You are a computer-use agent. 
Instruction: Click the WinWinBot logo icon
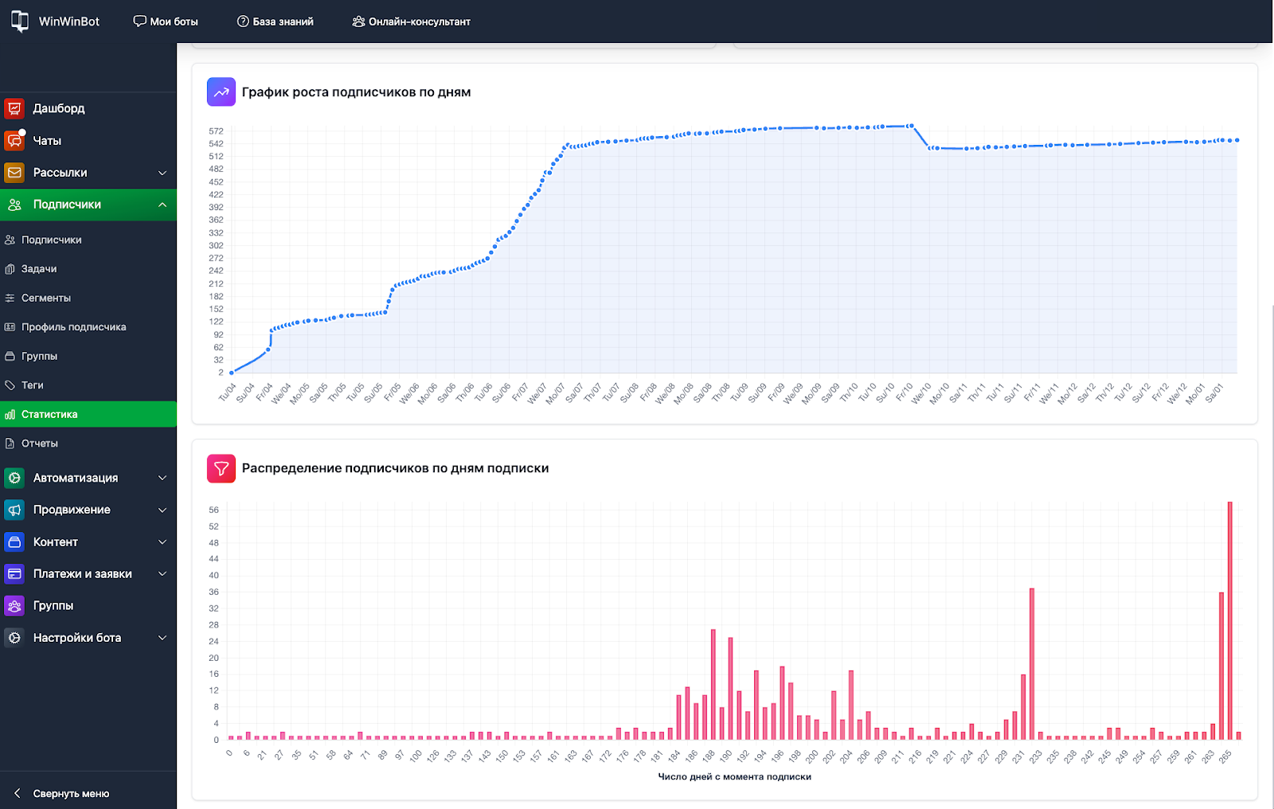(20, 21)
